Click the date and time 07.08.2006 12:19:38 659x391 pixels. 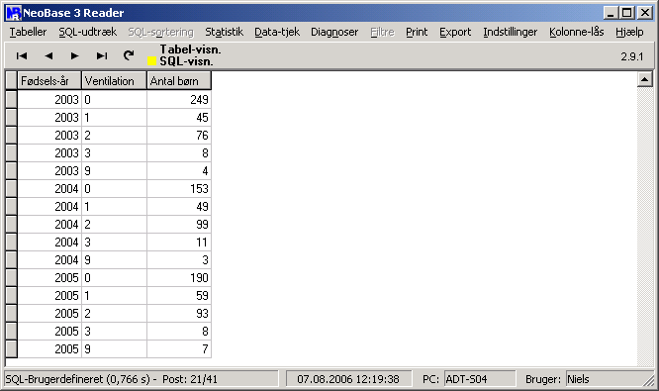(348, 379)
